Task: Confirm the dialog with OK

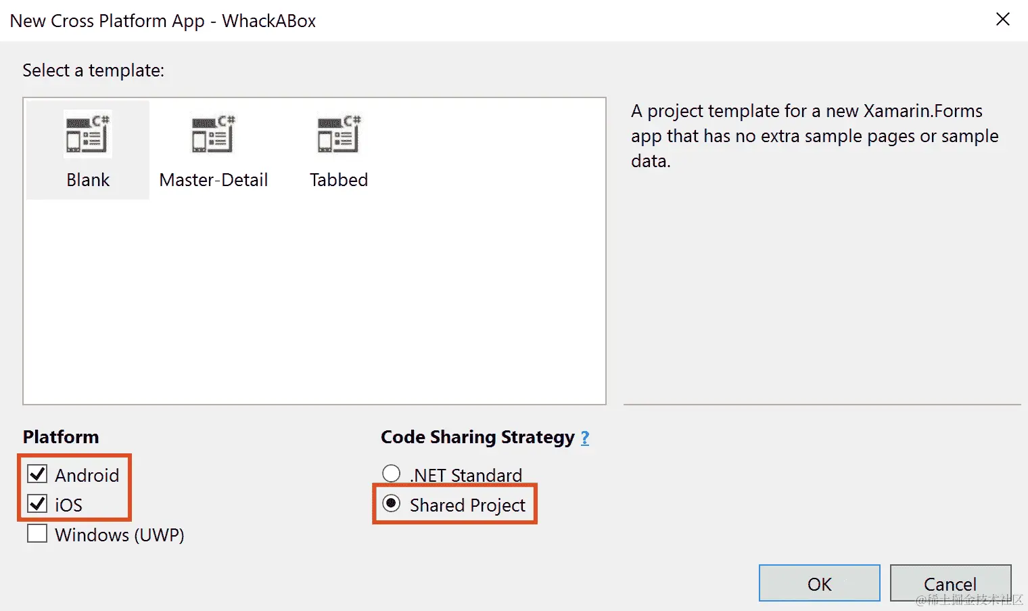Action: [x=819, y=583]
